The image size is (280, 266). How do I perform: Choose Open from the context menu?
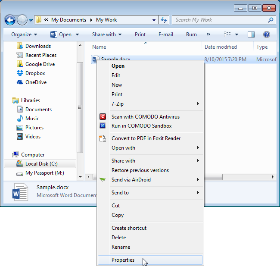click(150, 66)
